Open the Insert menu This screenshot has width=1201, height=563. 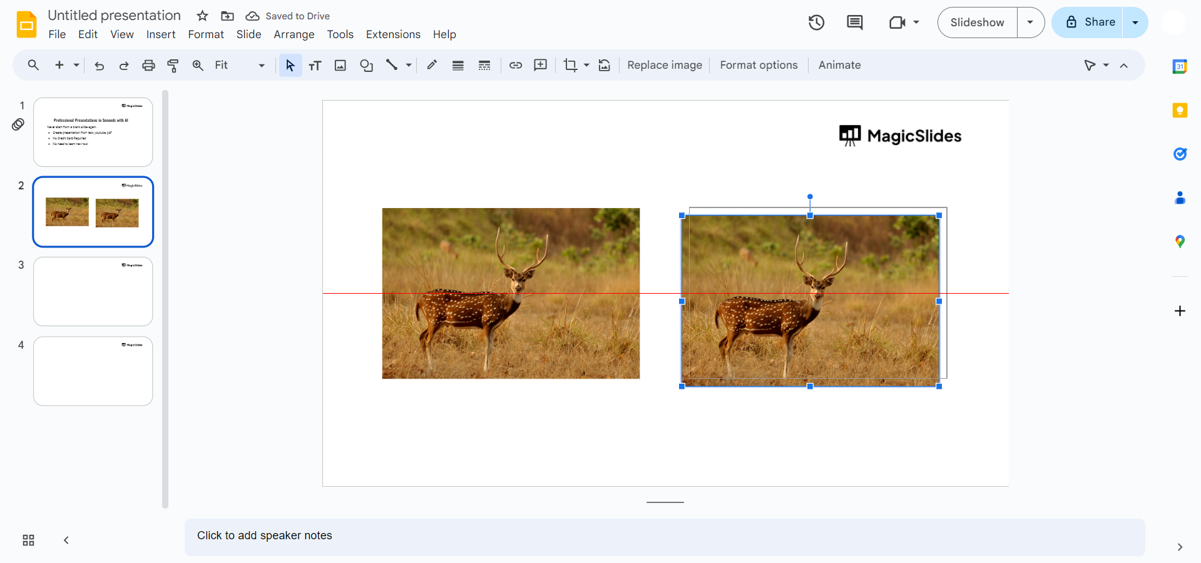(160, 34)
